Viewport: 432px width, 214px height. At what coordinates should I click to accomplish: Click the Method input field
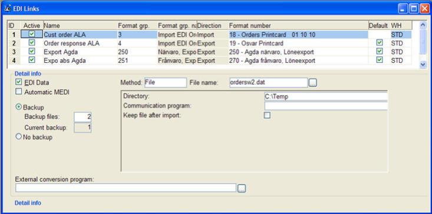pyautogui.click(x=165, y=82)
